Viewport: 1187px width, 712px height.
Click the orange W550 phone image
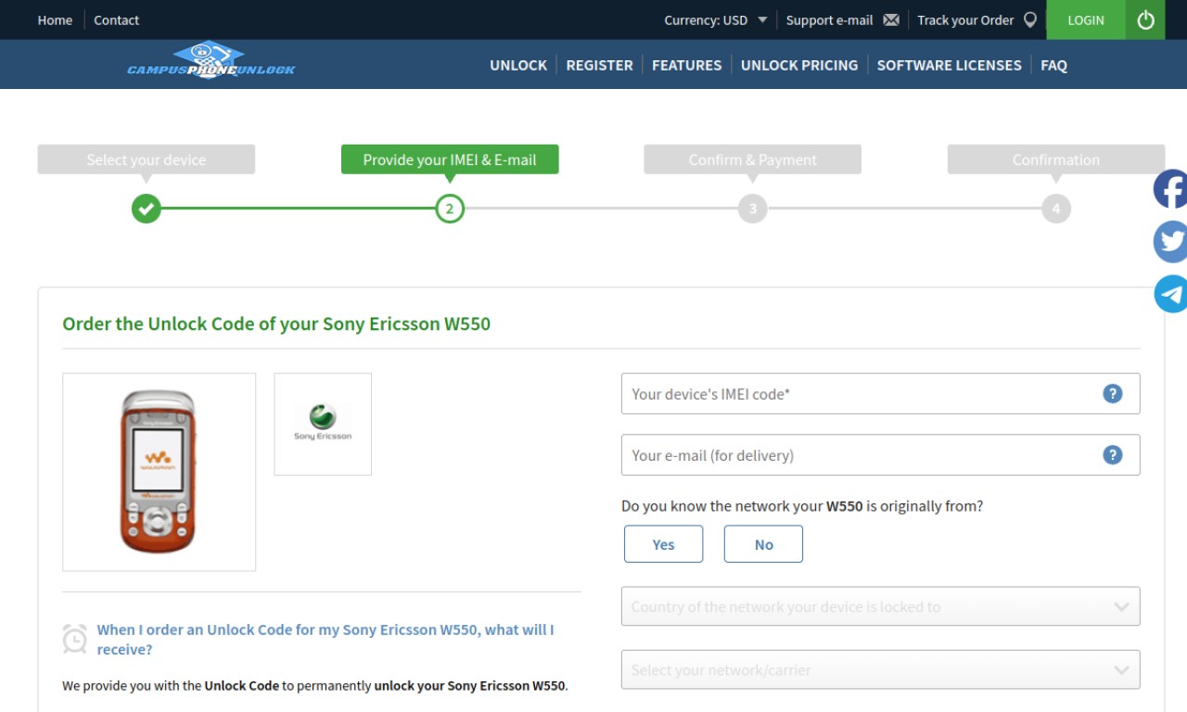pyautogui.click(x=159, y=472)
